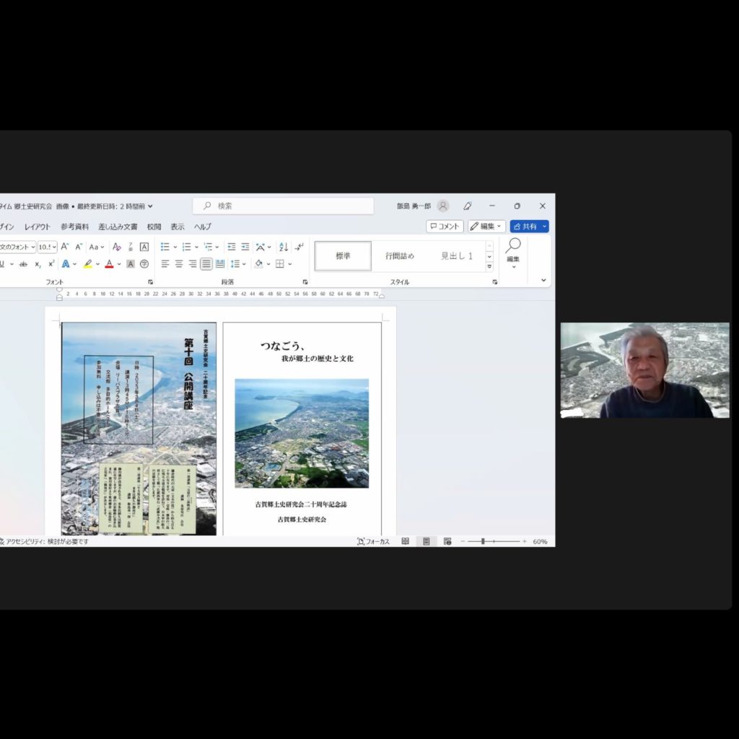Screen dimensions: 739x739
Task: Click the sort (A-Z) icon
Action: pyautogui.click(x=283, y=247)
